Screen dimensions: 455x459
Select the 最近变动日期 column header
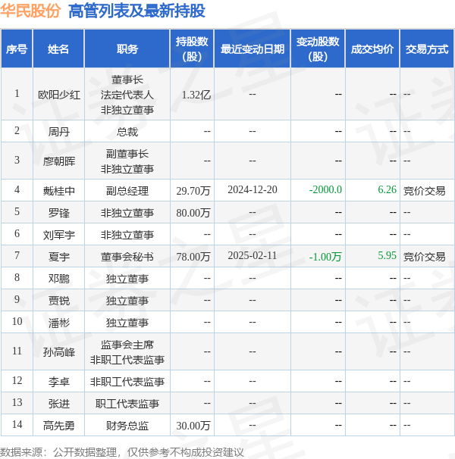tap(253, 49)
